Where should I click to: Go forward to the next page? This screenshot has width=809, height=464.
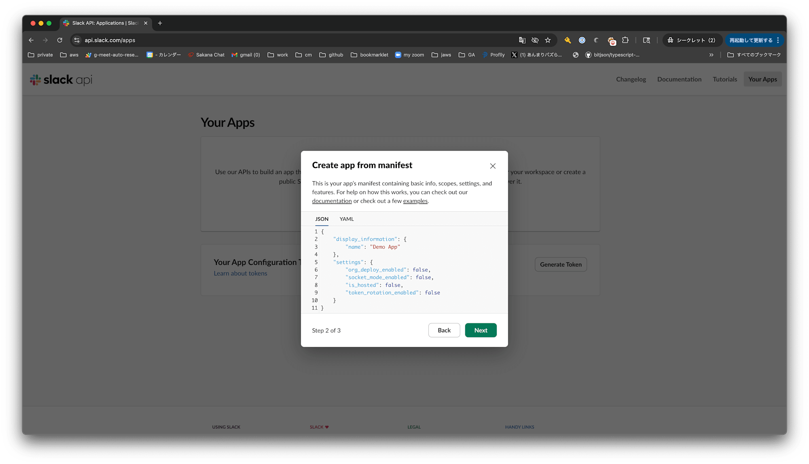tap(45, 40)
